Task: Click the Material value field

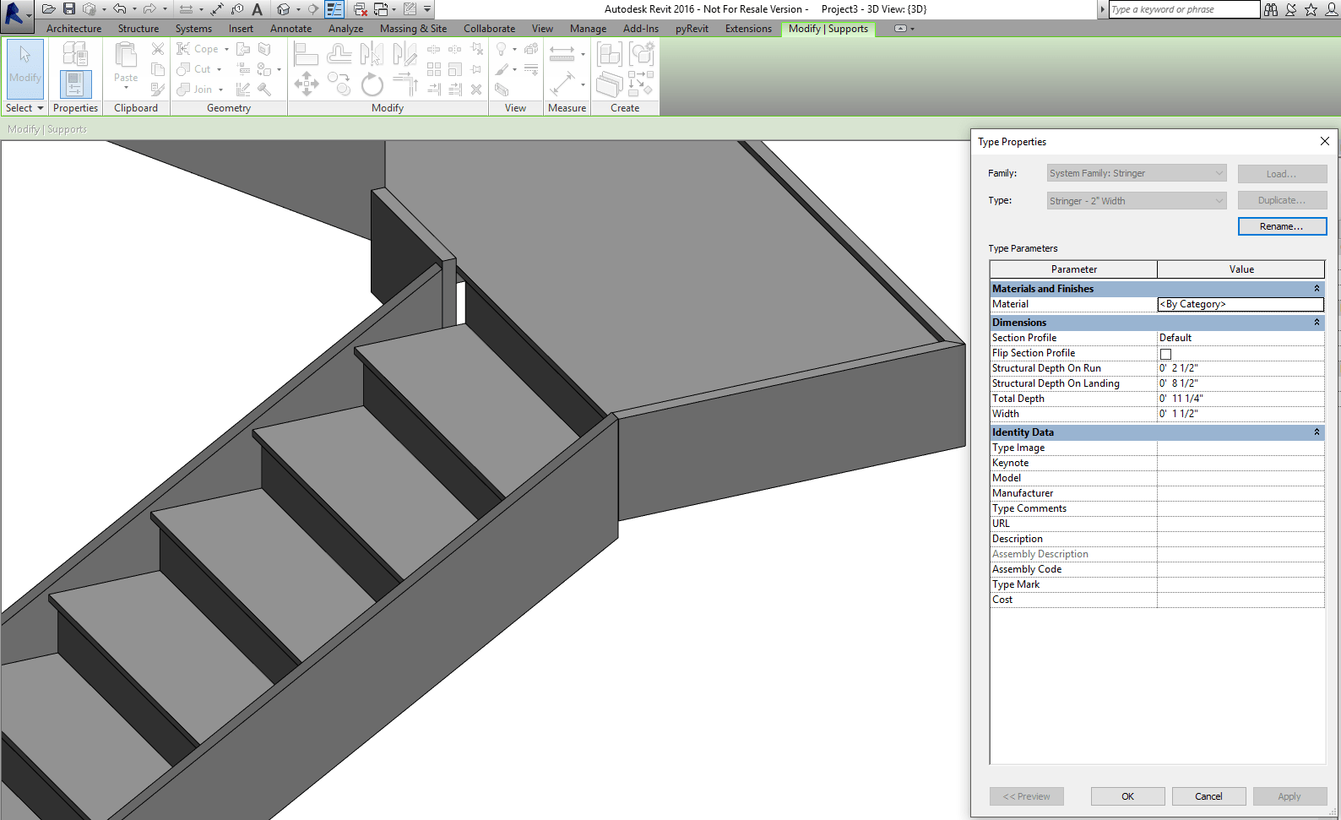Action: pyautogui.click(x=1240, y=304)
